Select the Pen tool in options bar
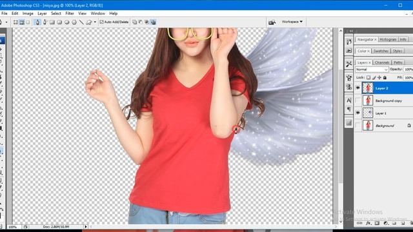 (37, 23)
